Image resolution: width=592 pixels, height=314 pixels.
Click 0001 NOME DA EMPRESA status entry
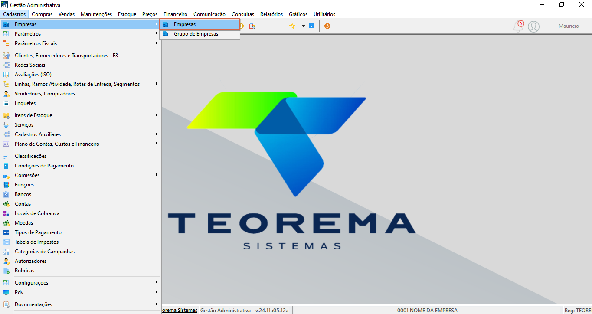coord(427,310)
